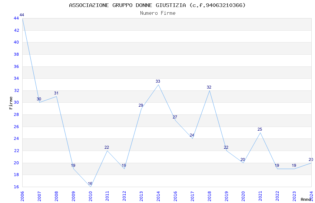Select the data label 29 on the 2013 point
Image resolution: width=315 pixels, height=203 pixels.
pyautogui.click(x=141, y=105)
